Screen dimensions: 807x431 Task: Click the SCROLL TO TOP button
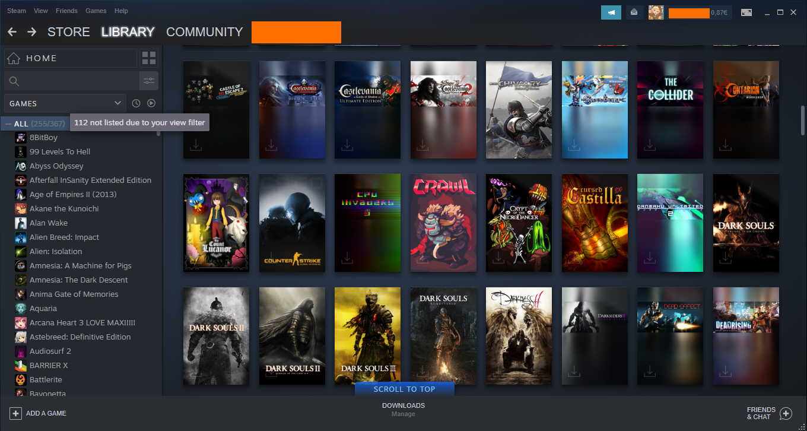404,389
